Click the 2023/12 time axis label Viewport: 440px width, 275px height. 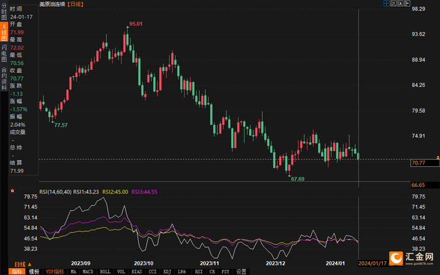tap(275, 264)
